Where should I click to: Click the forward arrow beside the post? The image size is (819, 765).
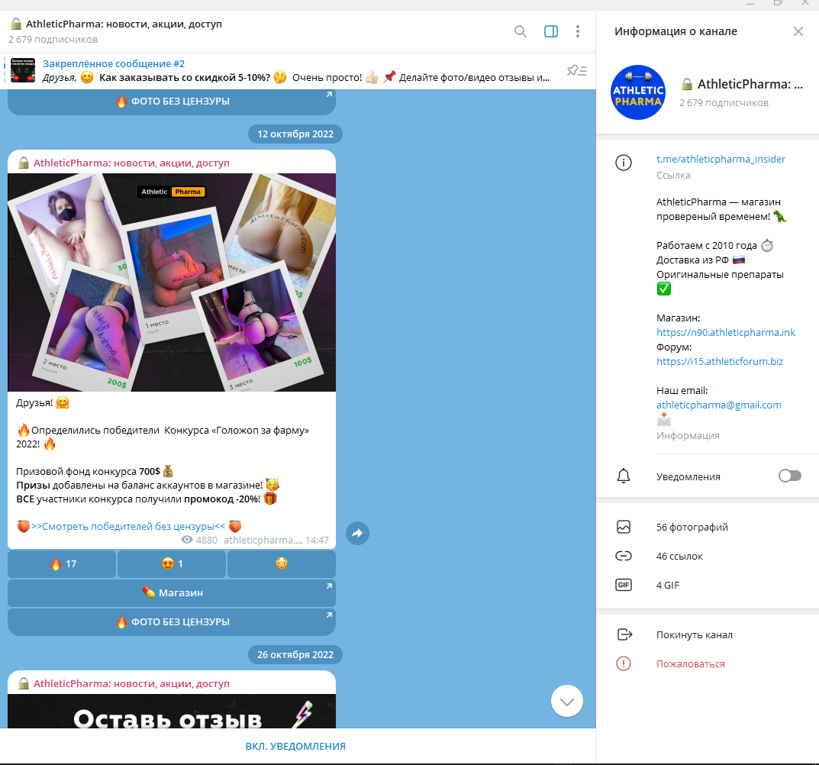pyautogui.click(x=357, y=533)
